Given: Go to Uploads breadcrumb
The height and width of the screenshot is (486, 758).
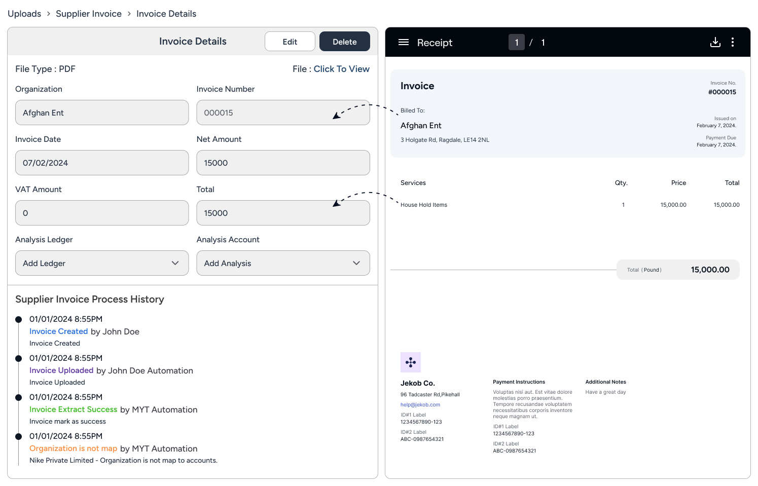Looking at the screenshot, I should click(x=24, y=14).
